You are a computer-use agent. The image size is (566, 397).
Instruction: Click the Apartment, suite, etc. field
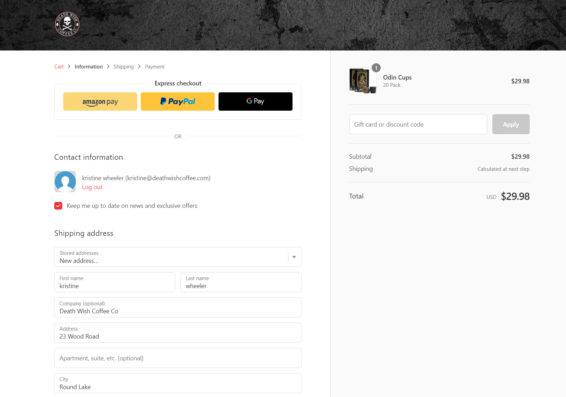pos(178,358)
